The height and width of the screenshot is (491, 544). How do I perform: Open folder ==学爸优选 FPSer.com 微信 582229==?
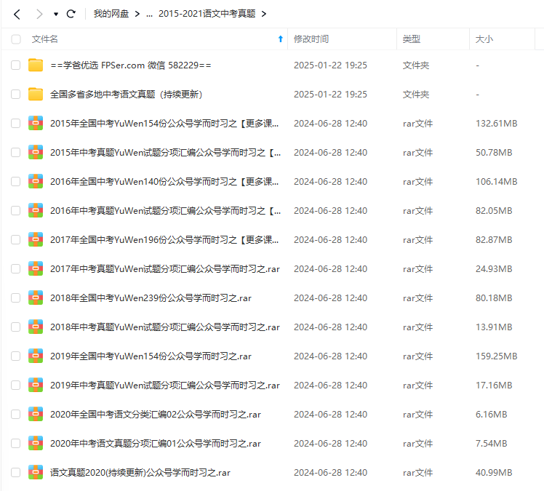click(x=130, y=65)
